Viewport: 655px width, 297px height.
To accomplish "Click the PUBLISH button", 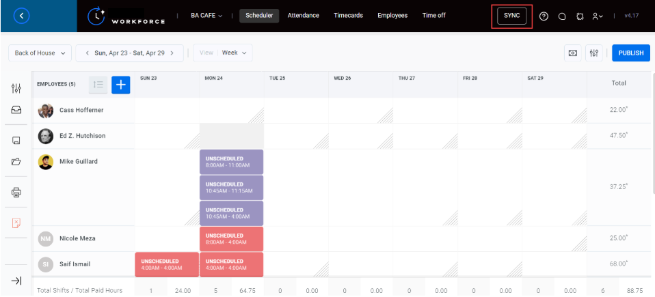I will (x=631, y=53).
